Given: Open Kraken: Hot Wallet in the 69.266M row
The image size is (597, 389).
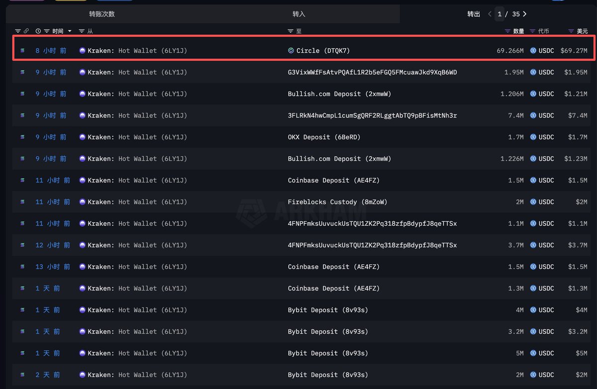Looking at the screenshot, I should pos(137,51).
